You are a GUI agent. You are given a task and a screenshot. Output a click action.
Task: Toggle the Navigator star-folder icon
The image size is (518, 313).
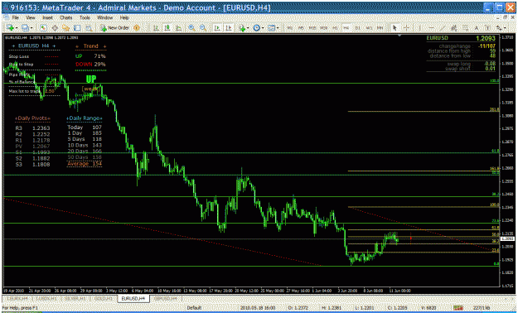click(x=66, y=28)
